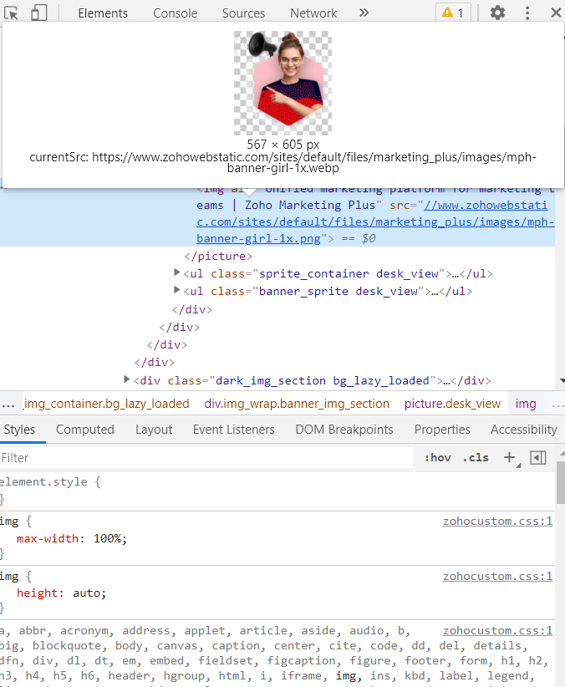Open zohocustom.css link for max-width rule
The image size is (565, 687).
[x=497, y=522]
